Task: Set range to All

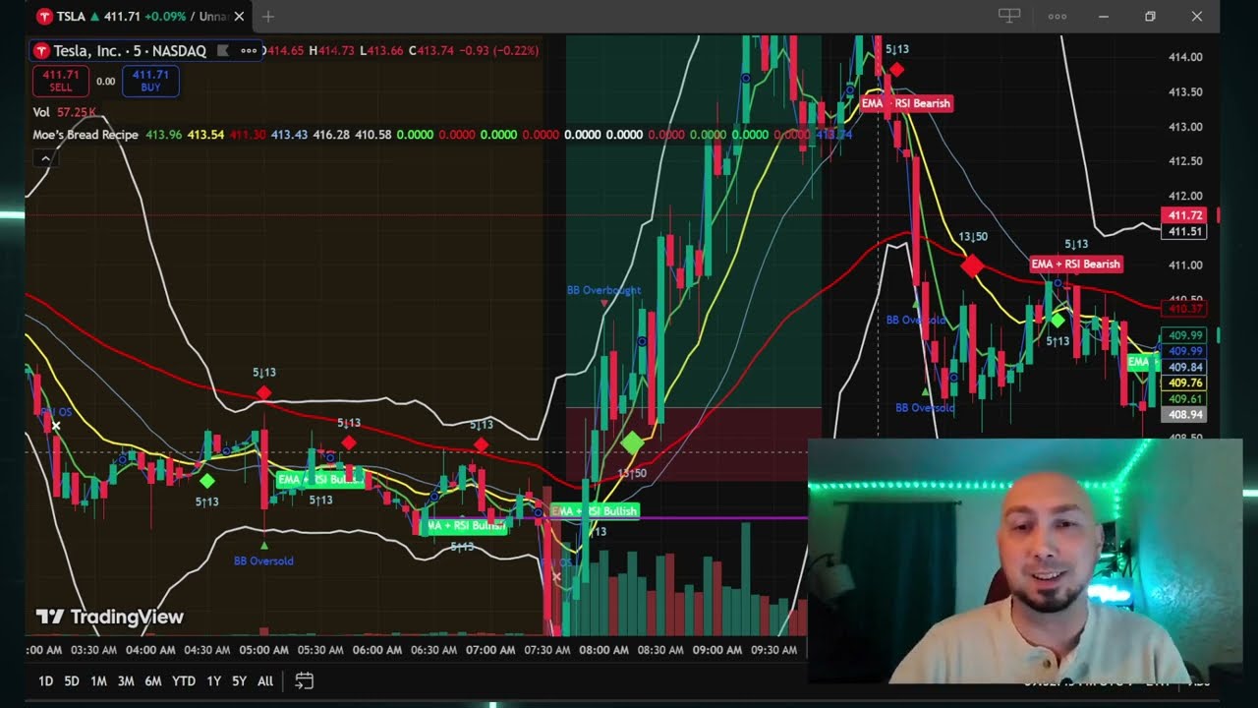Action: click(265, 681)
